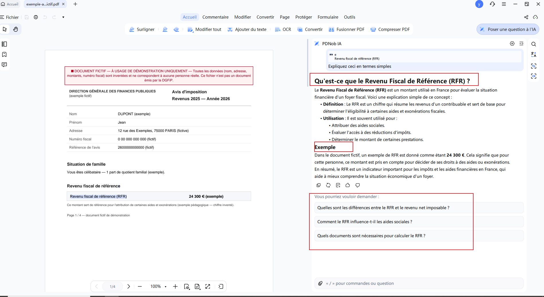Viewport: 544px width, 297px height.
Task: Click Fusionner PDF
Action: point(347,29)
